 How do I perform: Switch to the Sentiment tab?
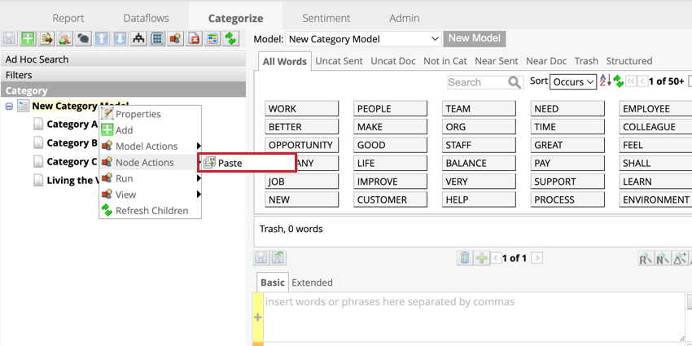tap(326, 18)
